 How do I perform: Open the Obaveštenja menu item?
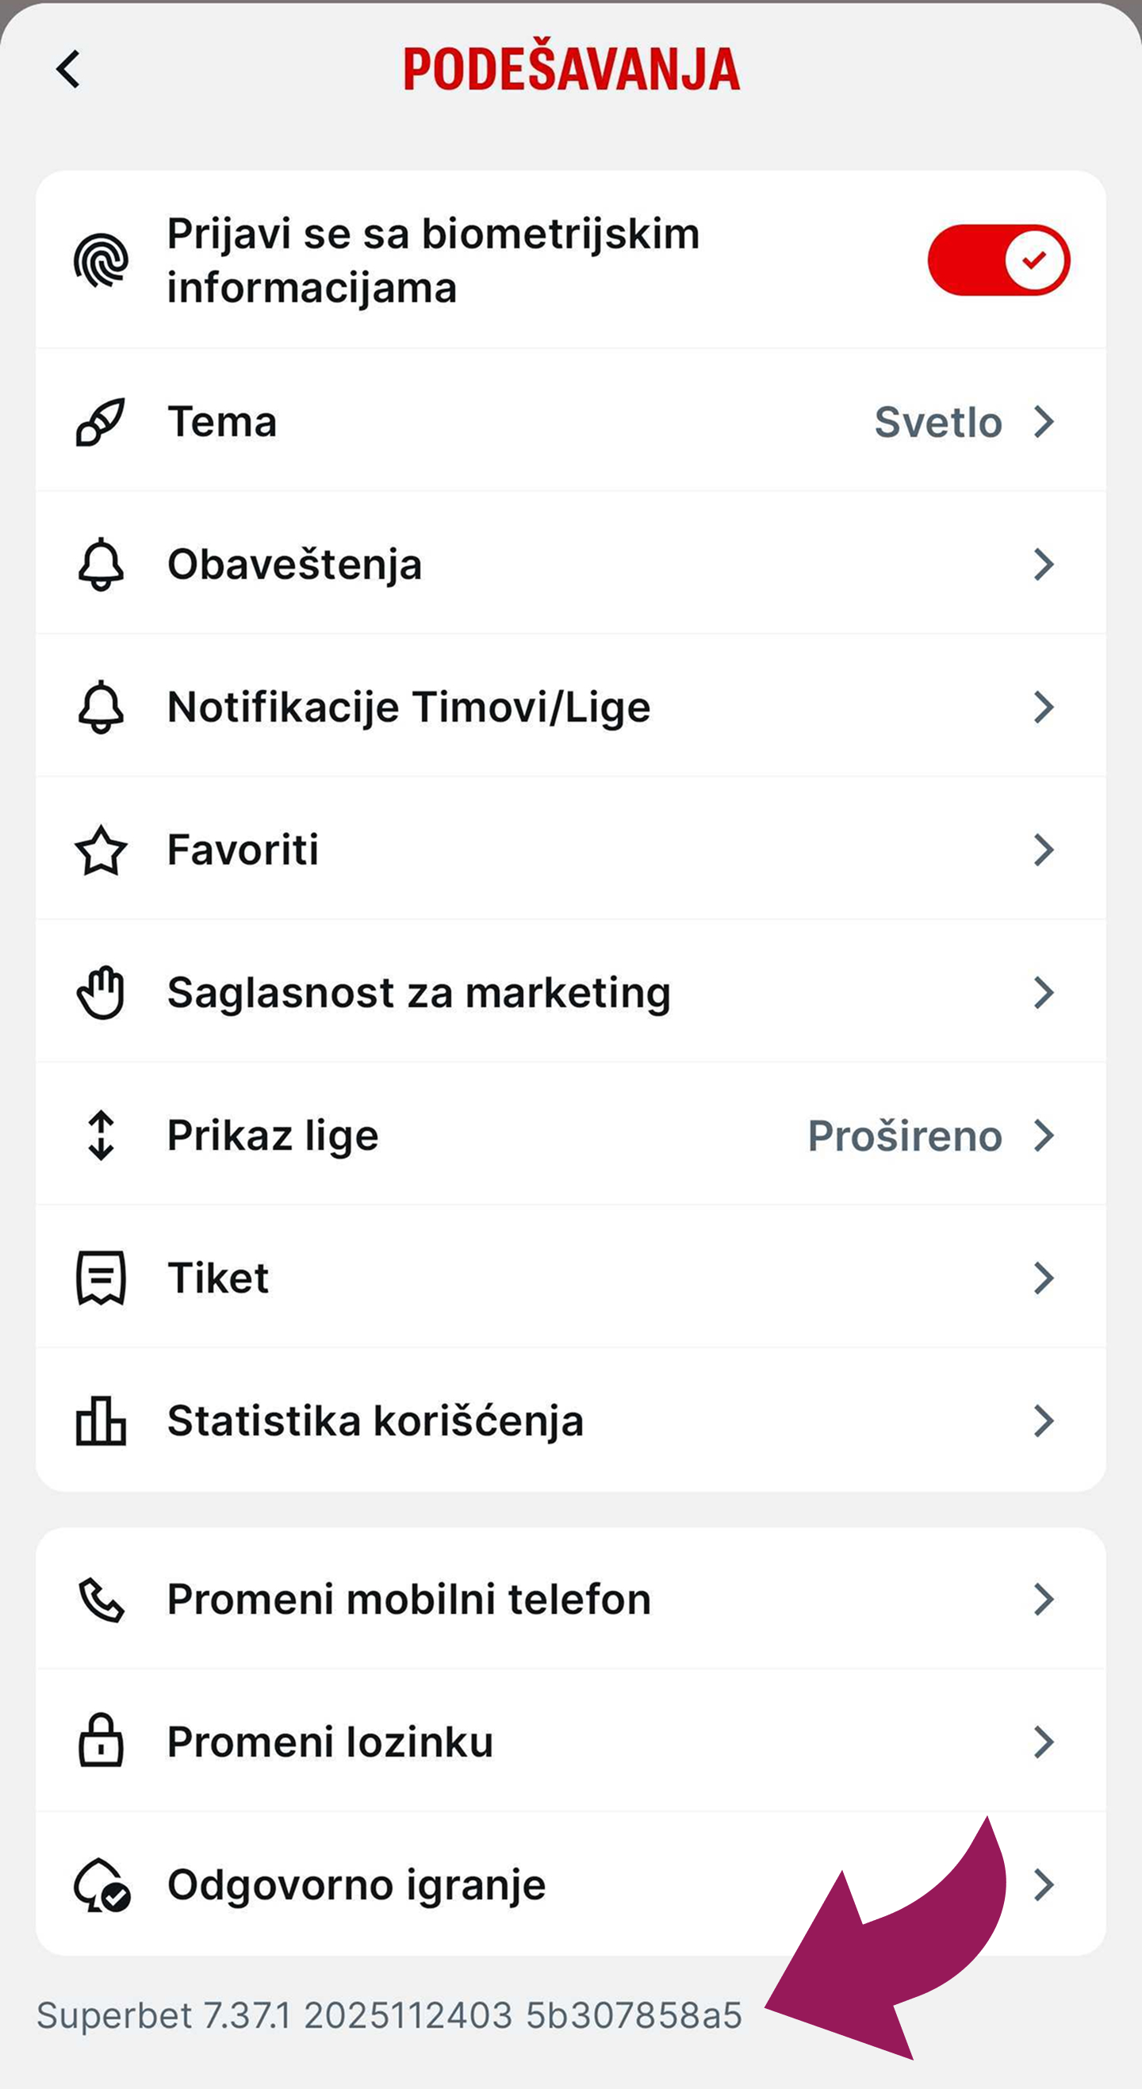click(x=571, y=564)
